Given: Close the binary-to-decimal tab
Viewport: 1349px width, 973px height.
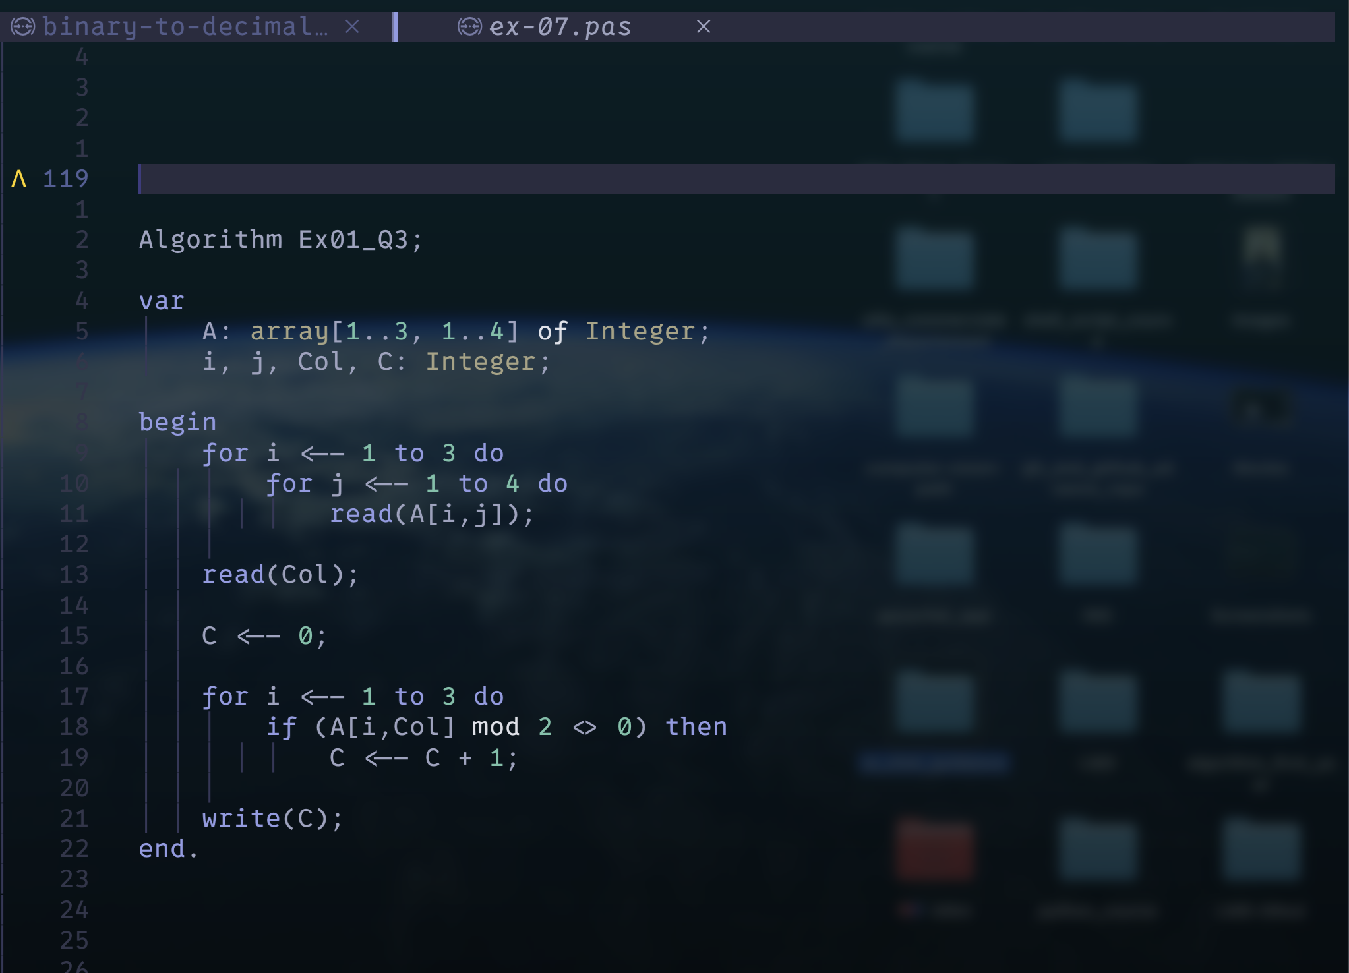Looking at the screenshot, I should click(352, 27).
